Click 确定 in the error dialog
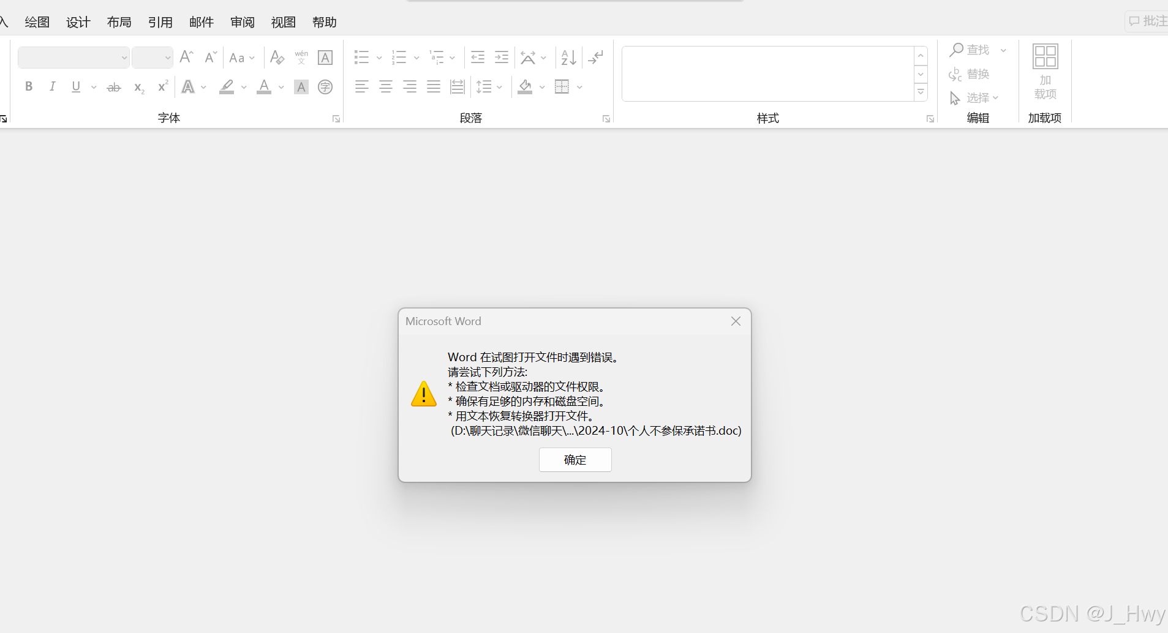This screenshot has height=633, width=1168. [x=575, y=460]
